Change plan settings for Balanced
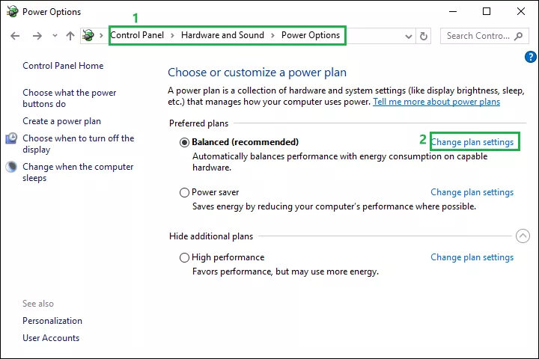The height and width of the screenshot is (359, 539). 472,142
